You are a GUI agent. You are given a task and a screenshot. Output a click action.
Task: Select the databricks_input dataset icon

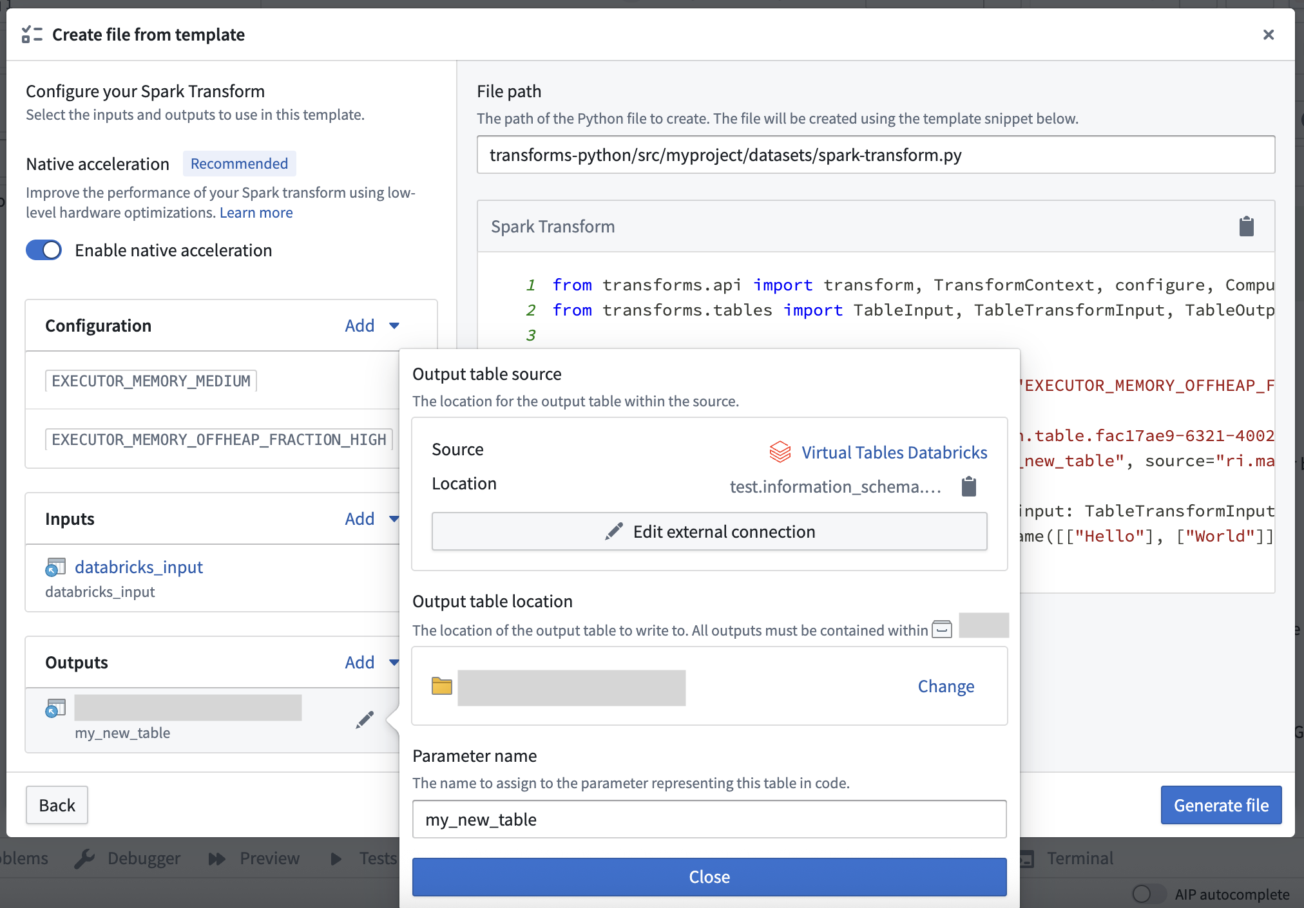click(56, 566)
